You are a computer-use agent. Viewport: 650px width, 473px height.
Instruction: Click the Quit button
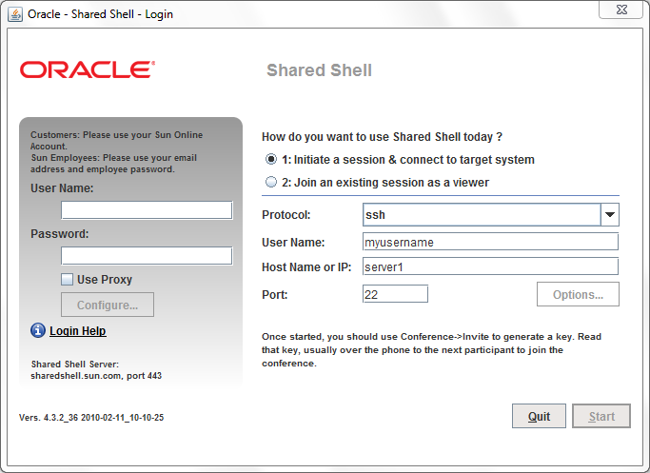coord(539,416)
